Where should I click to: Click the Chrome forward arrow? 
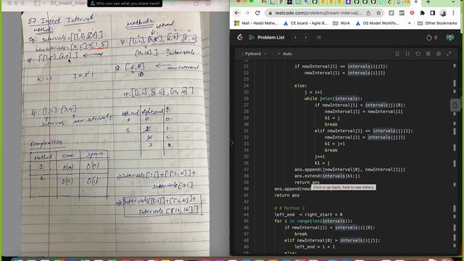pos(247,13)
